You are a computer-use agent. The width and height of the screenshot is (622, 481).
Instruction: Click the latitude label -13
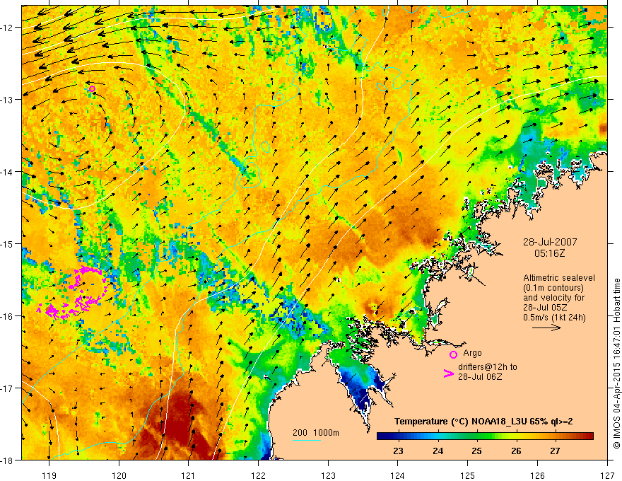pyautogui.click(x=8, y=99)
